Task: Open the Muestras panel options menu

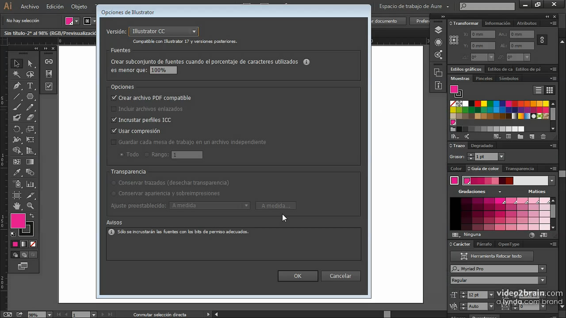Action: [553, 79]
